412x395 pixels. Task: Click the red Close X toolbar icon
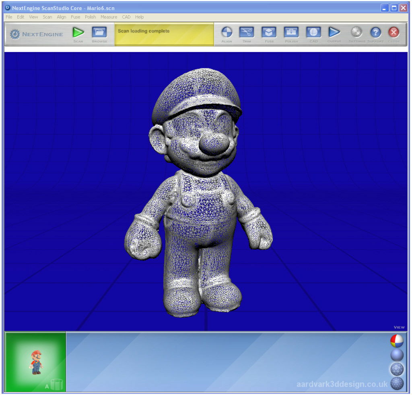tap(393, 32)
